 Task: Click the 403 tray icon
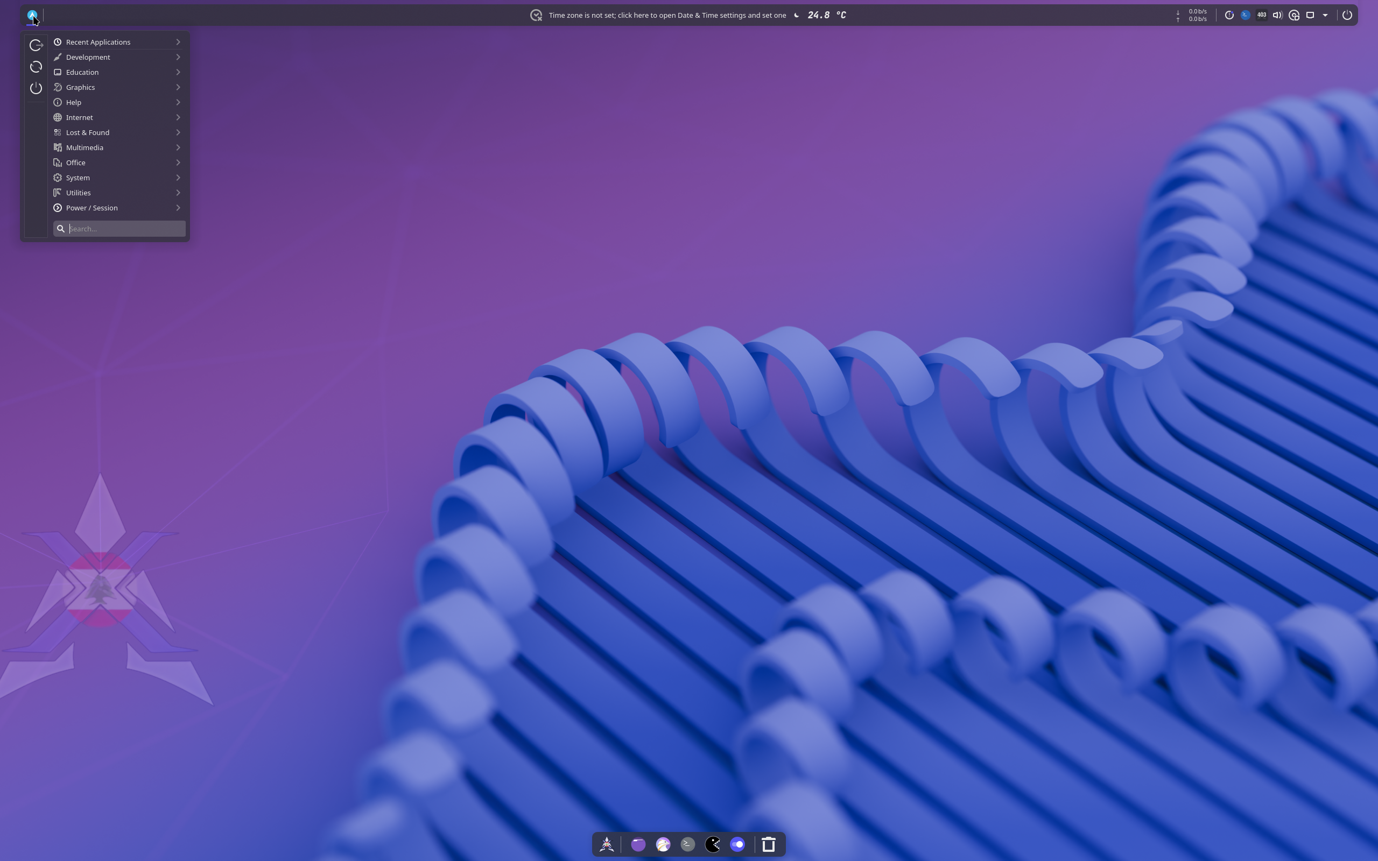[1261, 16]
